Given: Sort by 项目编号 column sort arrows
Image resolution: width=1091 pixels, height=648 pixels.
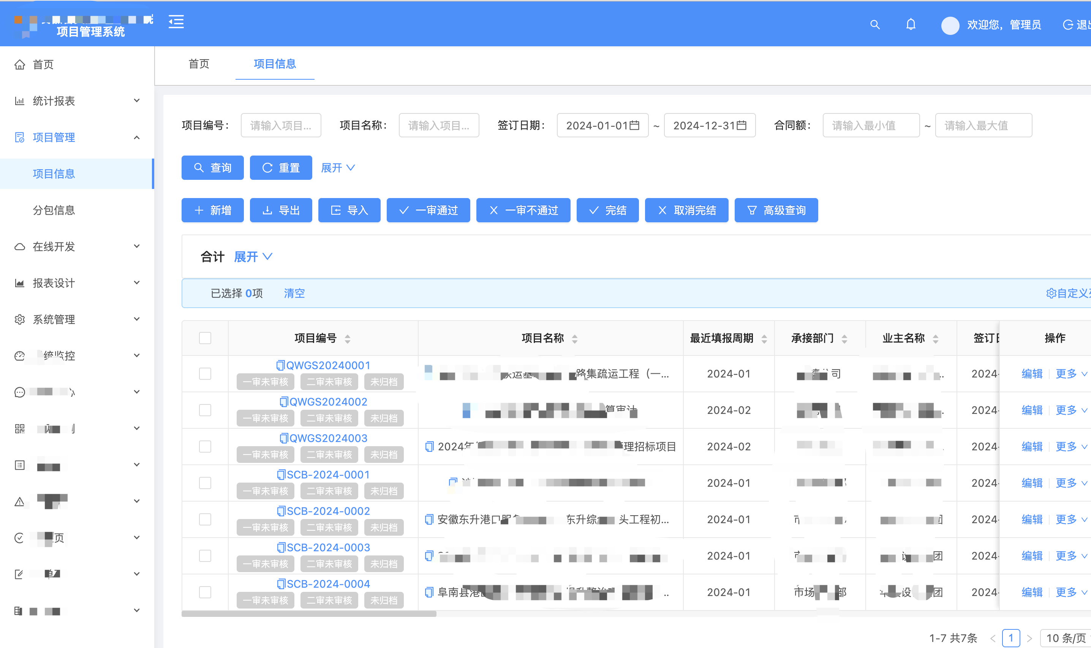Looking at the screenshot, I should [x=348, y=339].
